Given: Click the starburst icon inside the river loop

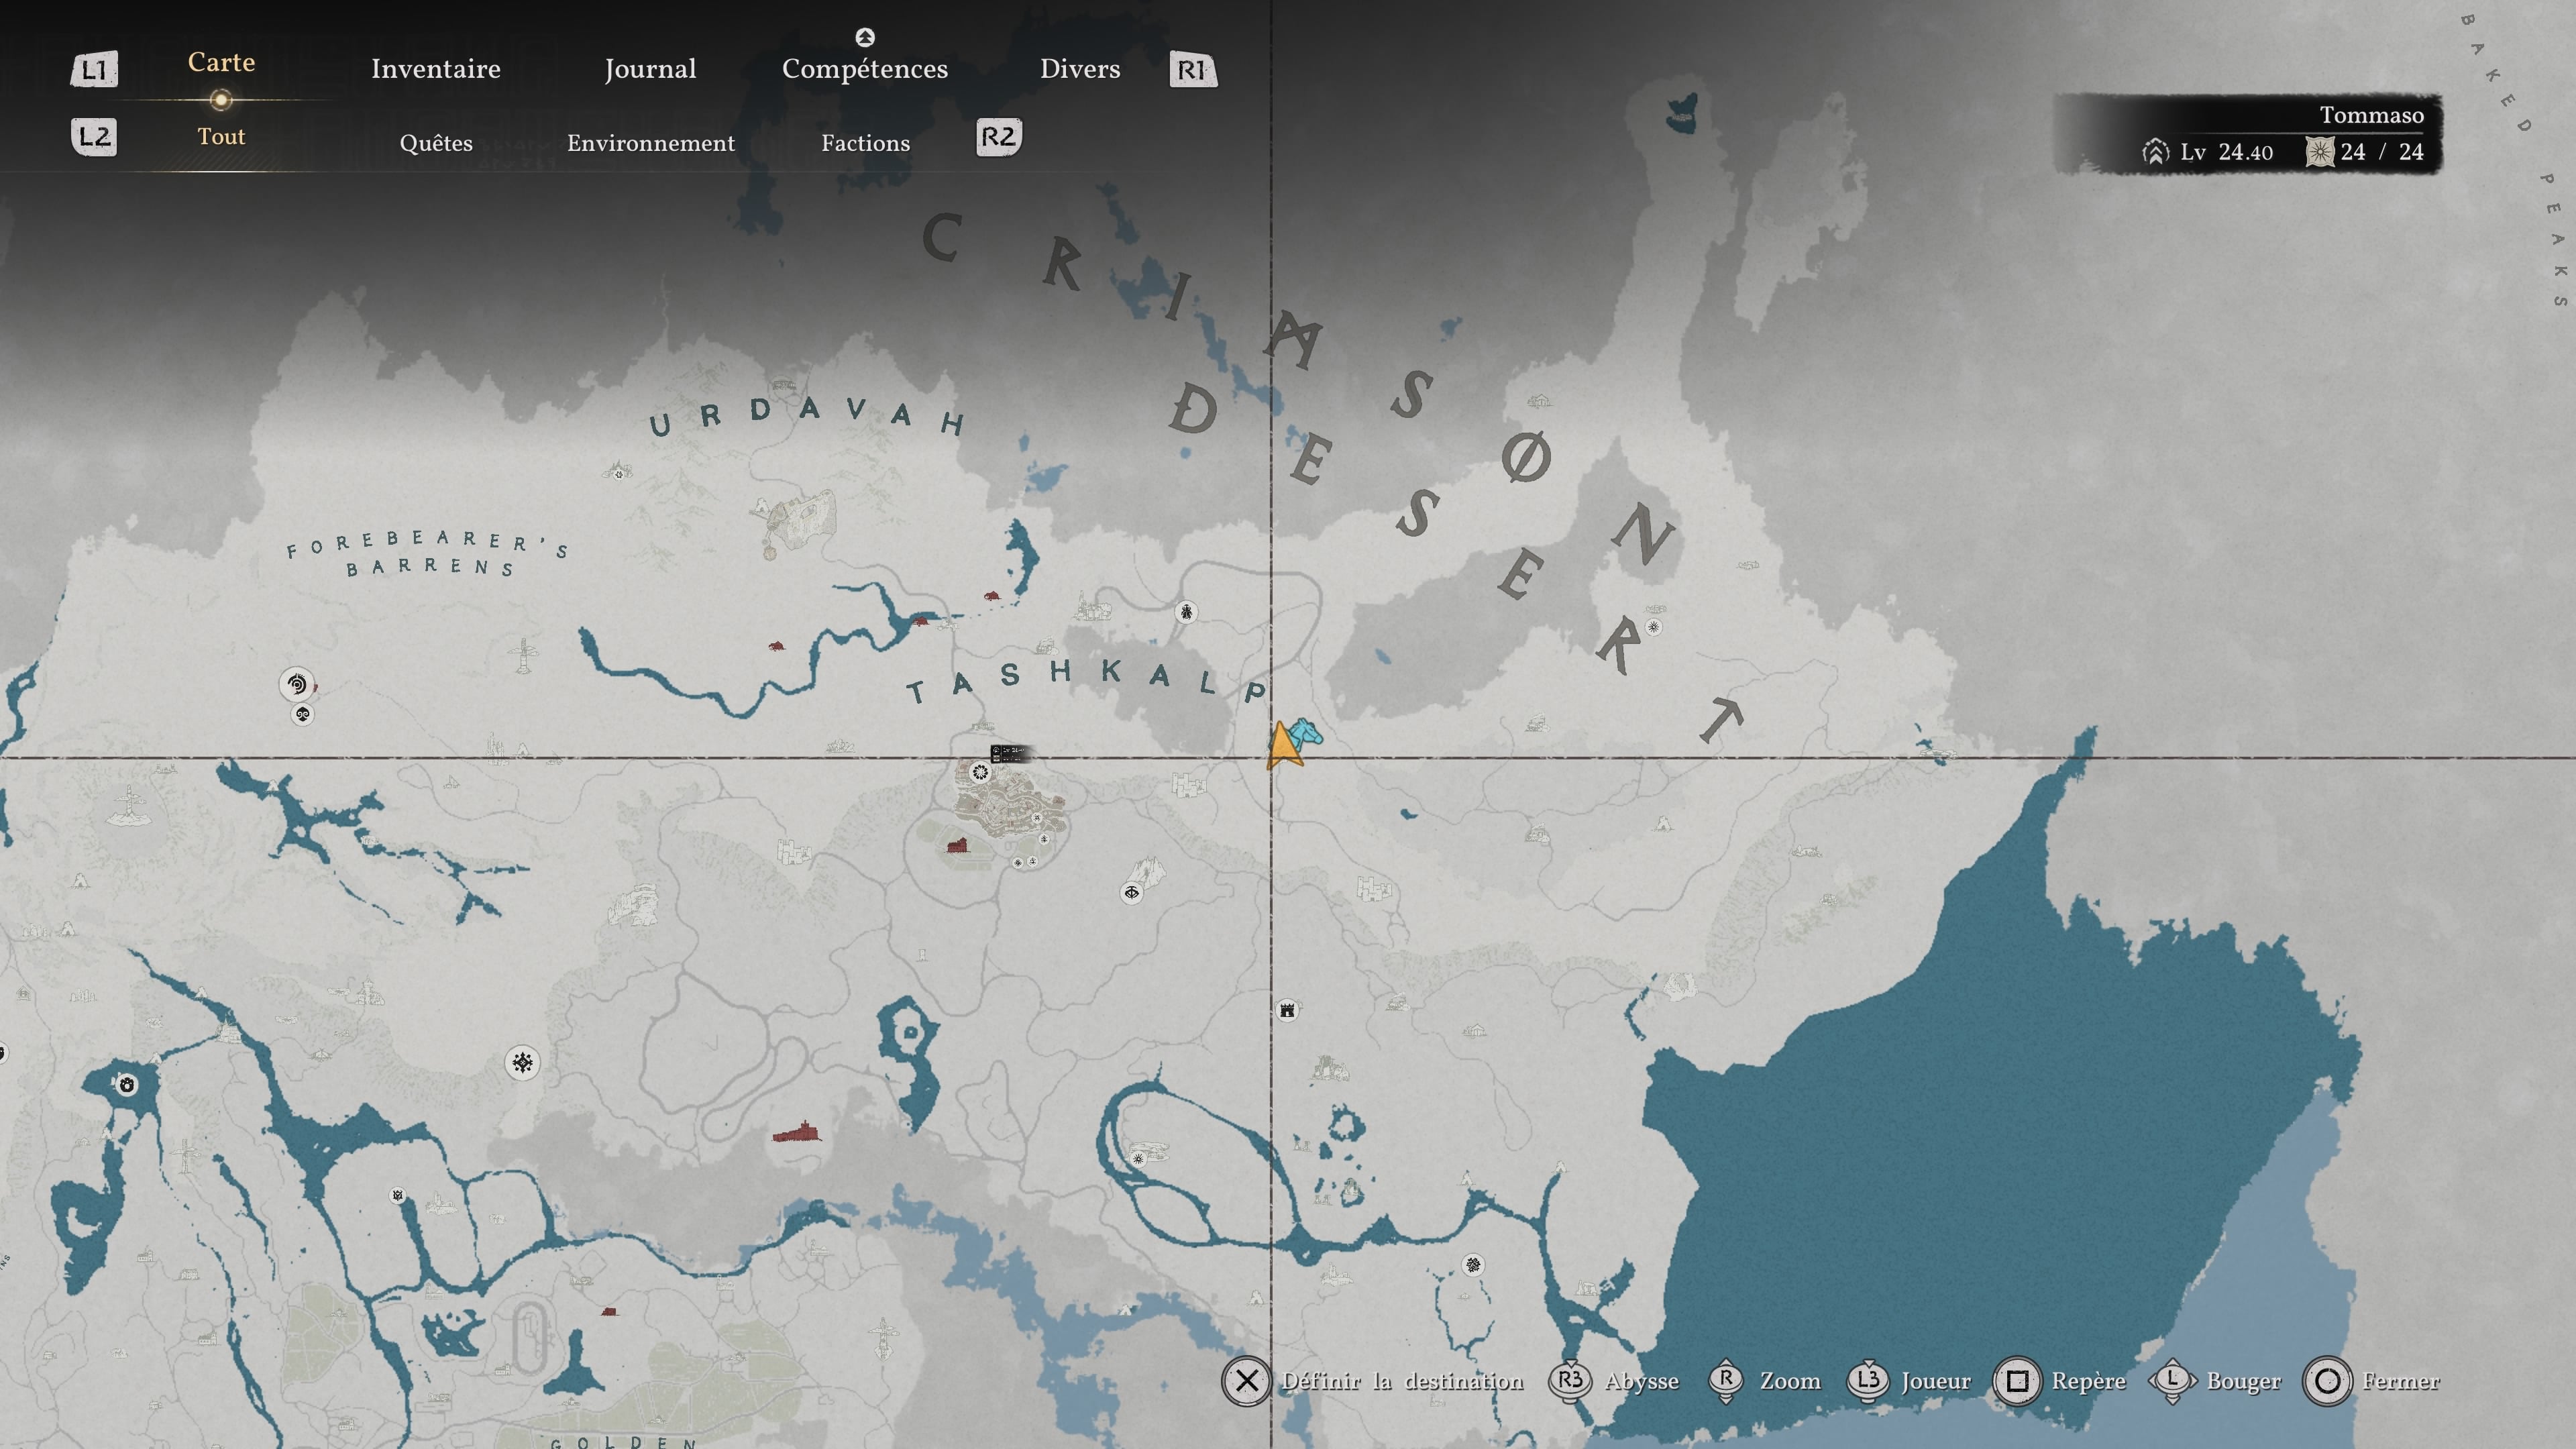Looking at the screenshot, I should [x=1138, y=1159].
